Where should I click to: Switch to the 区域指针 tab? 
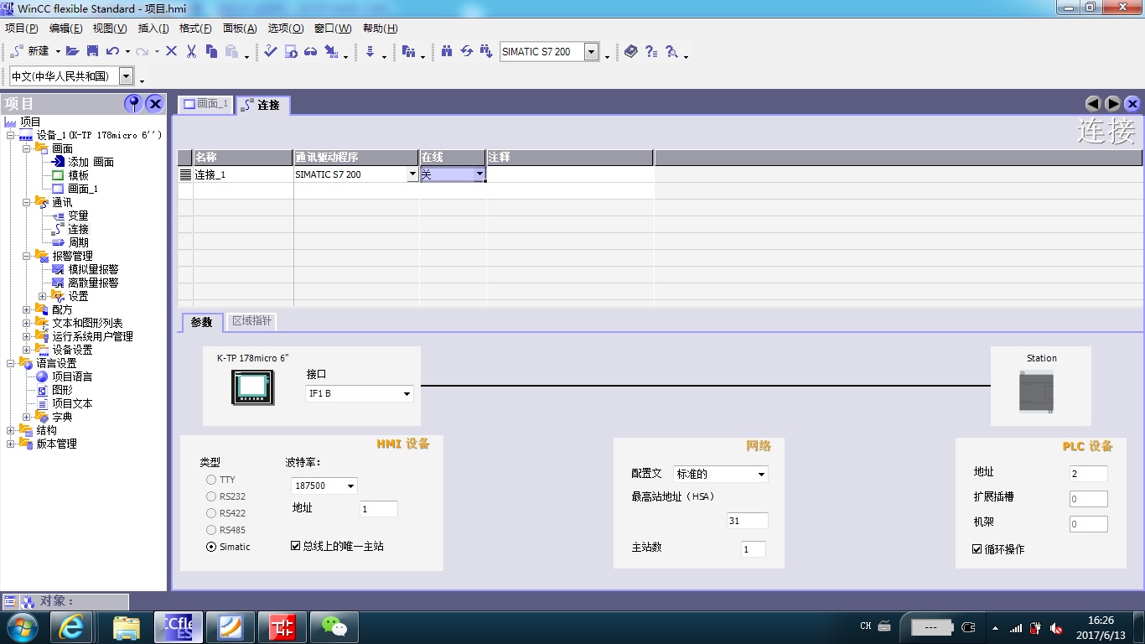pyautogui.click(x=252, y=321)
